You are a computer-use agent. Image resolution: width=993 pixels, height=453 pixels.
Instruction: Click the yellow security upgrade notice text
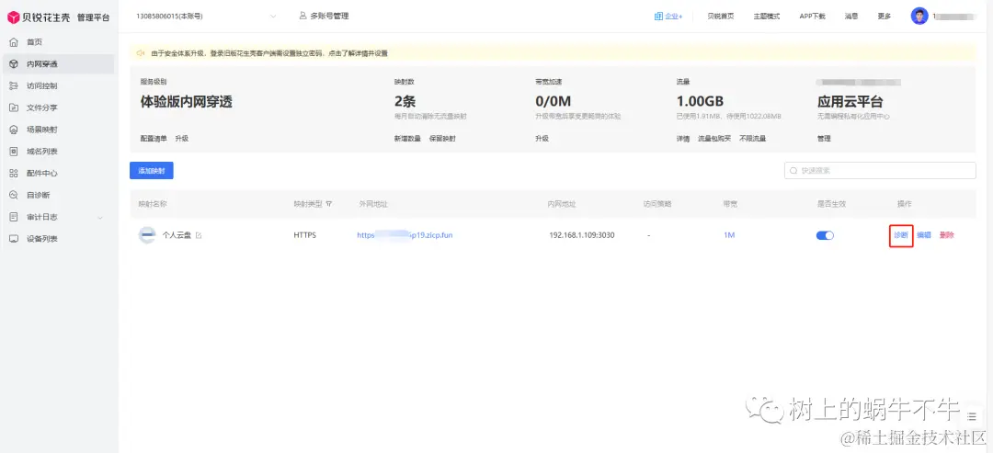click(269, 53)
